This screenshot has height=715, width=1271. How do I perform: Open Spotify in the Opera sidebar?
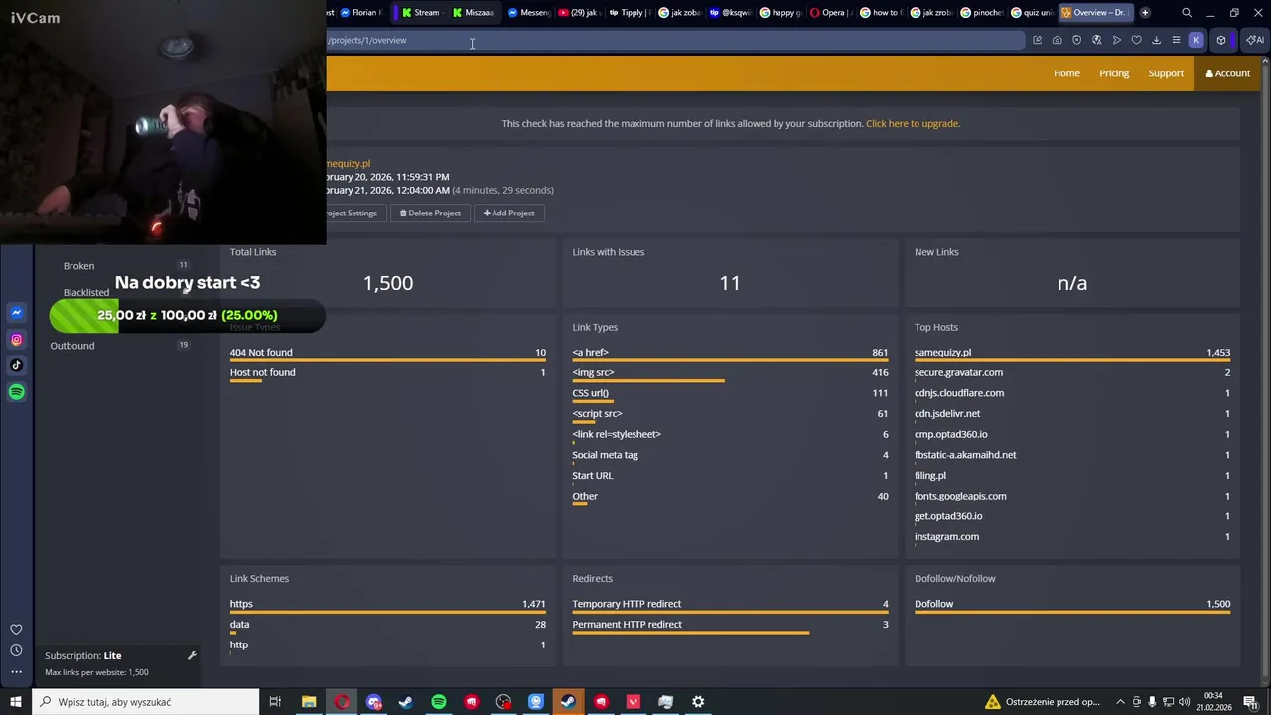point(16,392)
